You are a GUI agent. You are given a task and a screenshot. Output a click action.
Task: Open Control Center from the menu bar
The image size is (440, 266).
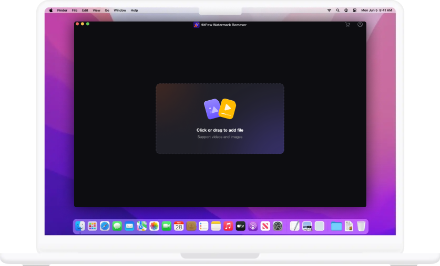(354, 10)
